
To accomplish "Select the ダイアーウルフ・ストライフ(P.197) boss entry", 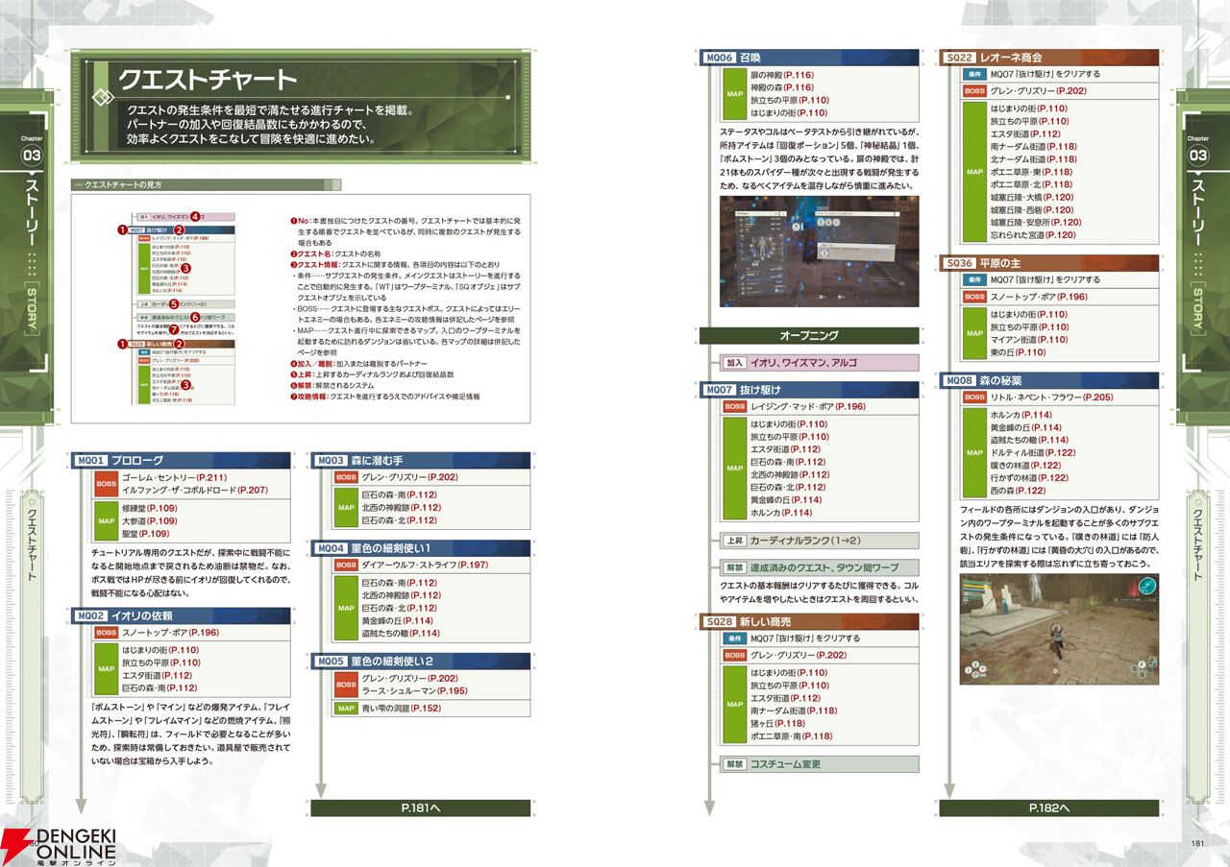I will (425, 566).
